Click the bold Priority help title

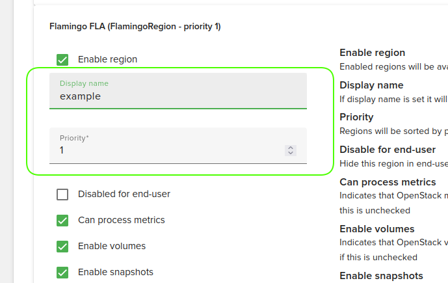356,117
